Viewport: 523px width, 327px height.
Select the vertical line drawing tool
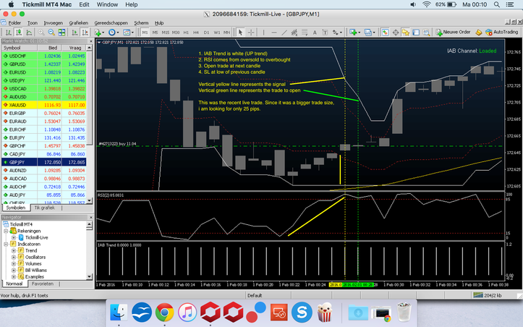point(263,33)
